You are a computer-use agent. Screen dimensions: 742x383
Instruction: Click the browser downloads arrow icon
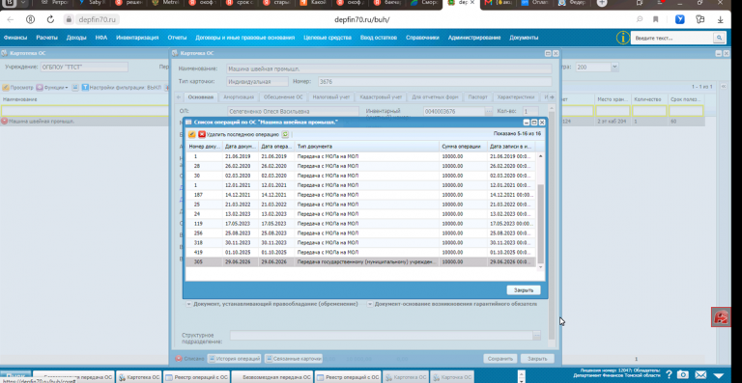pos(721,19)
